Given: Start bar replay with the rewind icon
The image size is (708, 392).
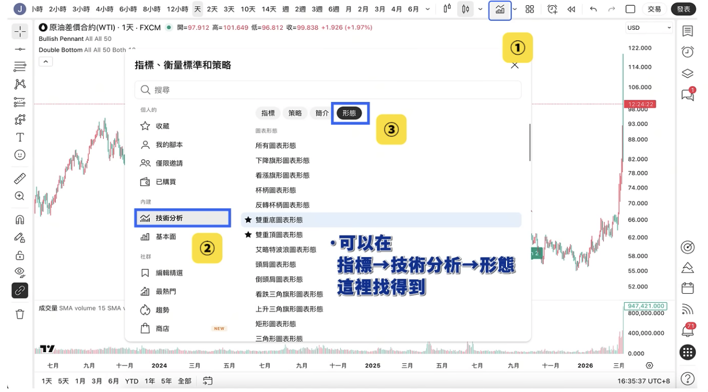Looking at the screenshot, I should pyautogui.click(x=571, y=9).
